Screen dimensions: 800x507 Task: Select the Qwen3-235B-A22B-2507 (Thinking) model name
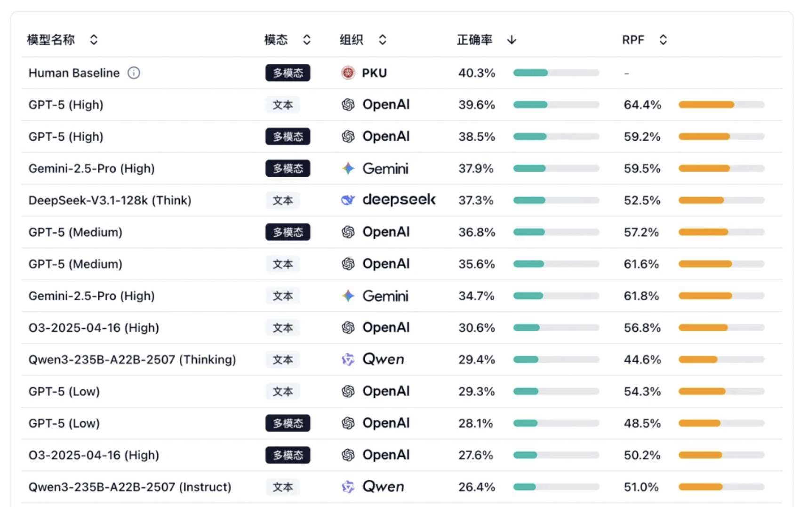132,360
